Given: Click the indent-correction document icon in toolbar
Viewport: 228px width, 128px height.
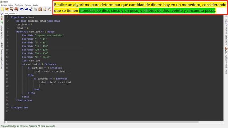Looking at the screenshot, I should click(45, 9).
